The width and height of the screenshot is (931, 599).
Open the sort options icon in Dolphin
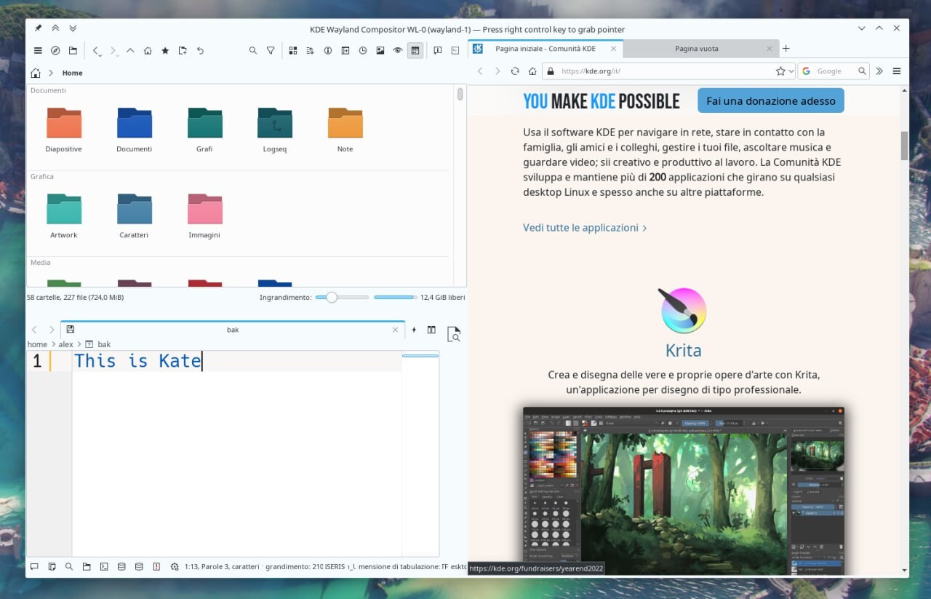pyautogui.click(x=311, y=51)
